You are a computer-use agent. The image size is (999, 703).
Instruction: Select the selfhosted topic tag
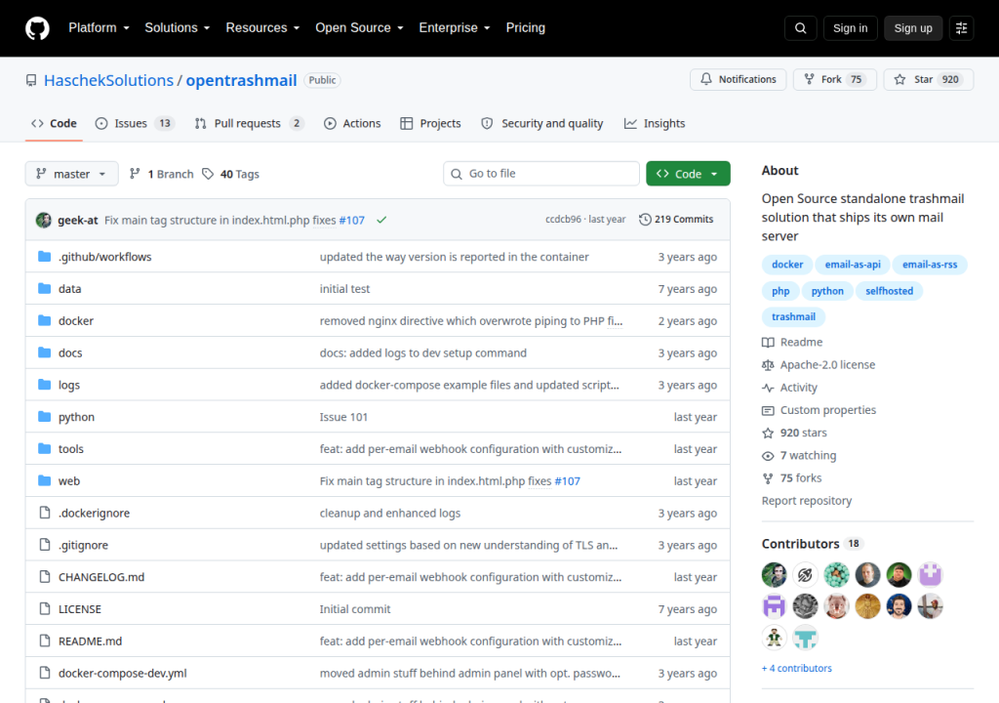pos(889,291)
